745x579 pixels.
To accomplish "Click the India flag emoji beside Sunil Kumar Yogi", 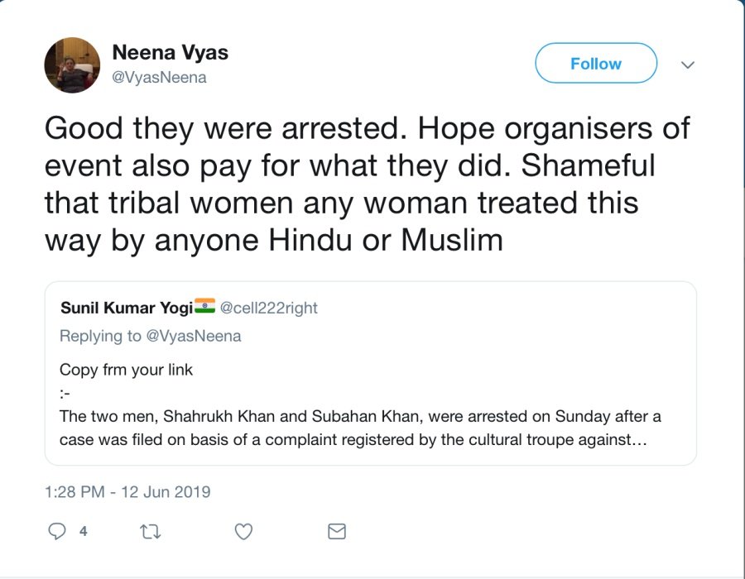I will (x=204, y=307).
